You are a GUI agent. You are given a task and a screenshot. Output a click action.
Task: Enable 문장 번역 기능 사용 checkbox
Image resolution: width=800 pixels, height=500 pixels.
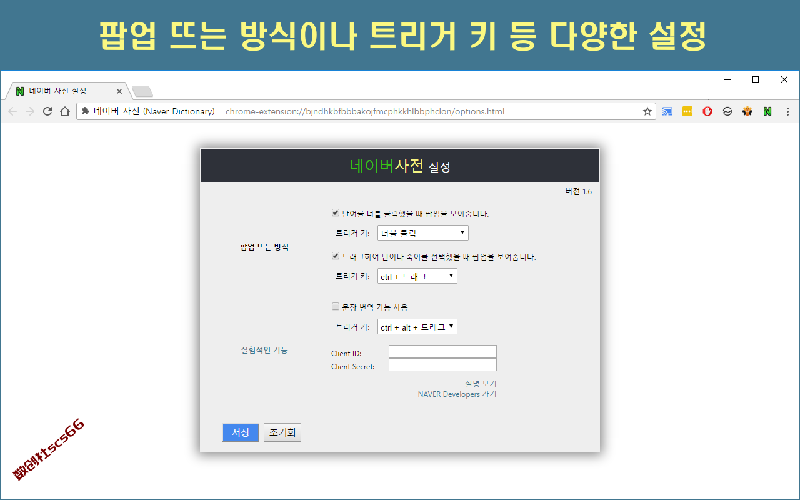coord(336,307)
